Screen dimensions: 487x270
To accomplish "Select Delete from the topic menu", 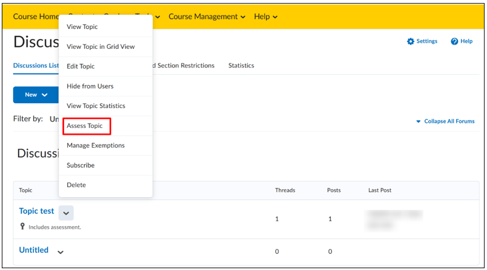I will point(76,185).
